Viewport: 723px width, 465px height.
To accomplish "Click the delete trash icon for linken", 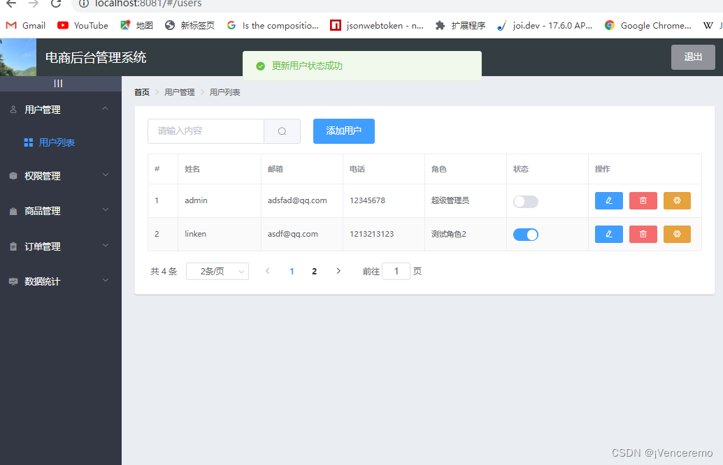I will 643,234.
